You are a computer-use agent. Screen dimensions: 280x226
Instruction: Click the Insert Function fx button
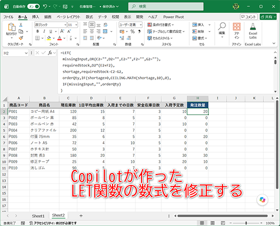tap(50, 53)
